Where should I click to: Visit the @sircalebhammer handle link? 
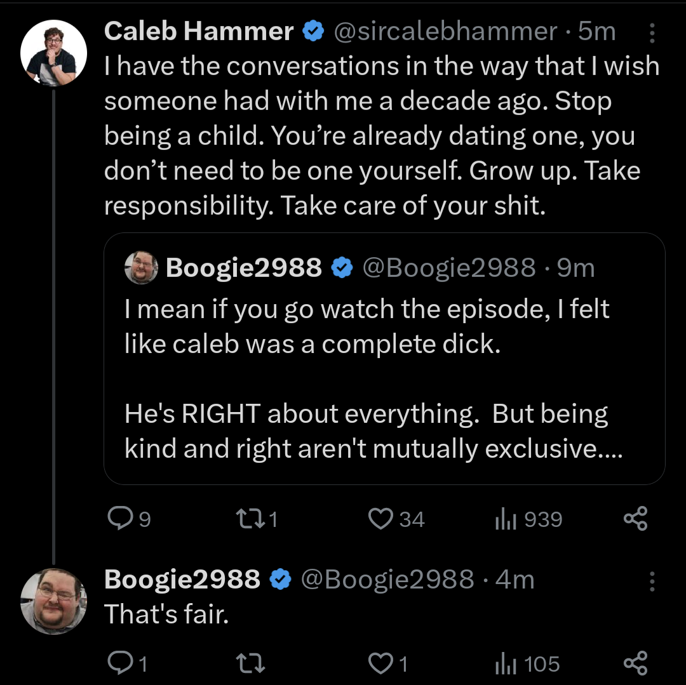445,32
